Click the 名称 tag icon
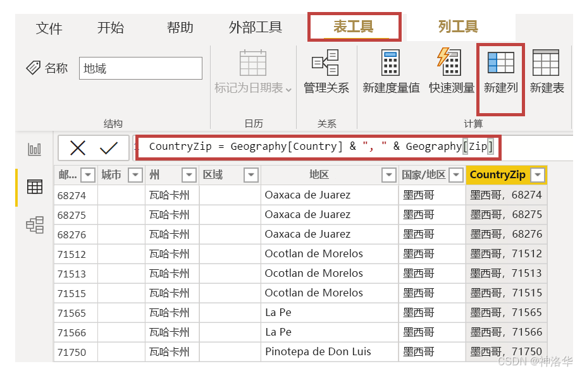The image size is (575, 371). [x=33, y=68]
